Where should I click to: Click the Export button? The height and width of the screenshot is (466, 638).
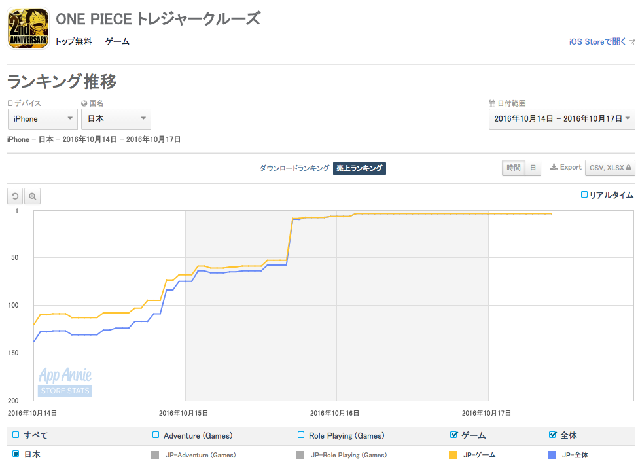566,168
